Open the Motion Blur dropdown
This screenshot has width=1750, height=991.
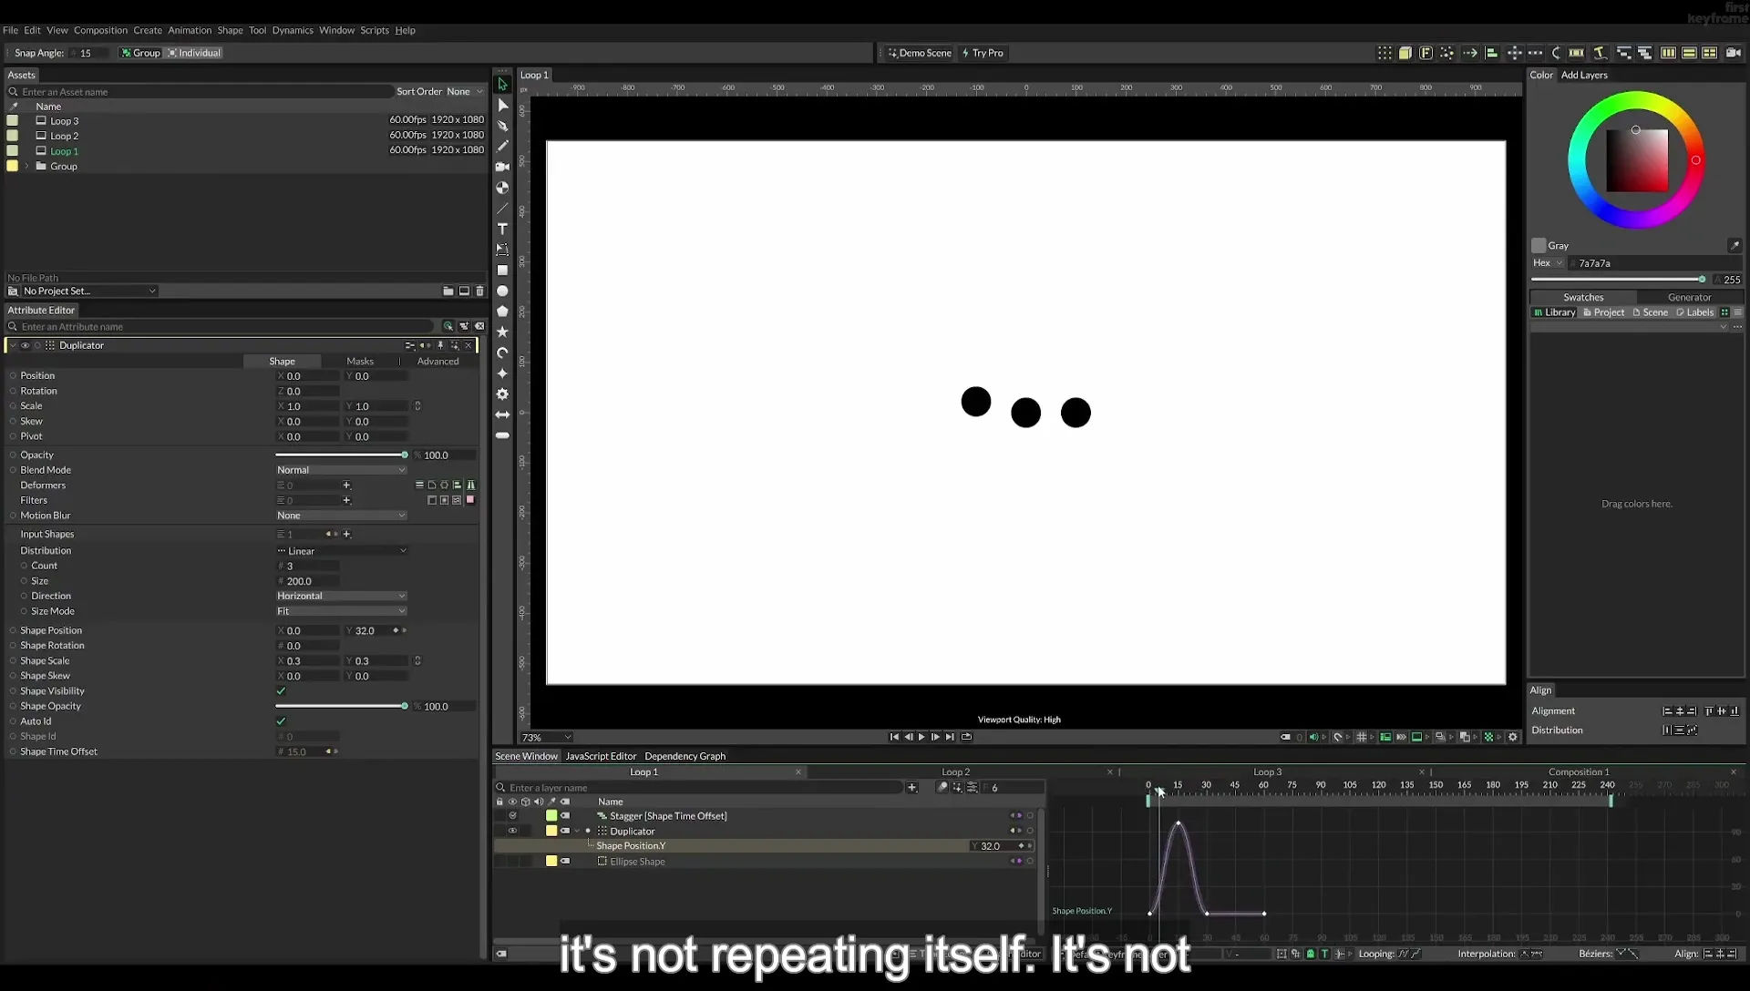pos(341,516)
